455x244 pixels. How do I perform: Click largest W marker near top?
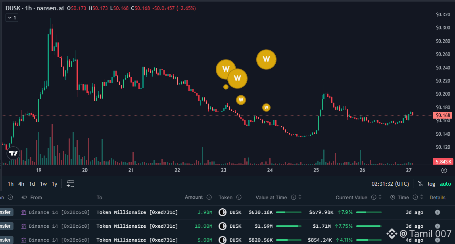click(266, 60)
